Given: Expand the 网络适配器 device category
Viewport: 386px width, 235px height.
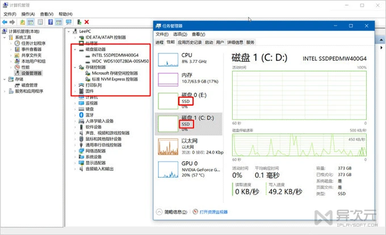Looking at the screenshot, I should pos(76,150).
